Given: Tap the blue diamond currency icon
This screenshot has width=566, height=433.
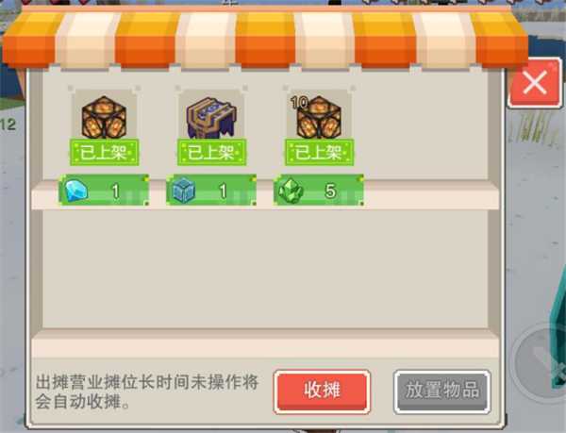Looking at the screenshot, I should (76, 191).
